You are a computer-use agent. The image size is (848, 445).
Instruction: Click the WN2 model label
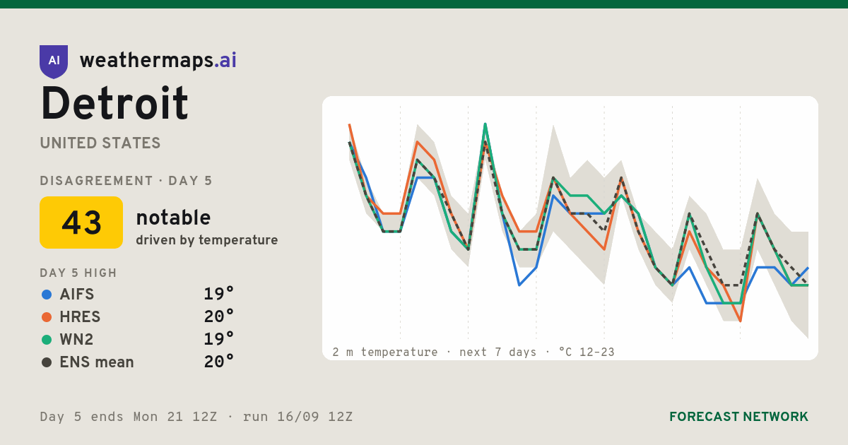click(76, 340)
